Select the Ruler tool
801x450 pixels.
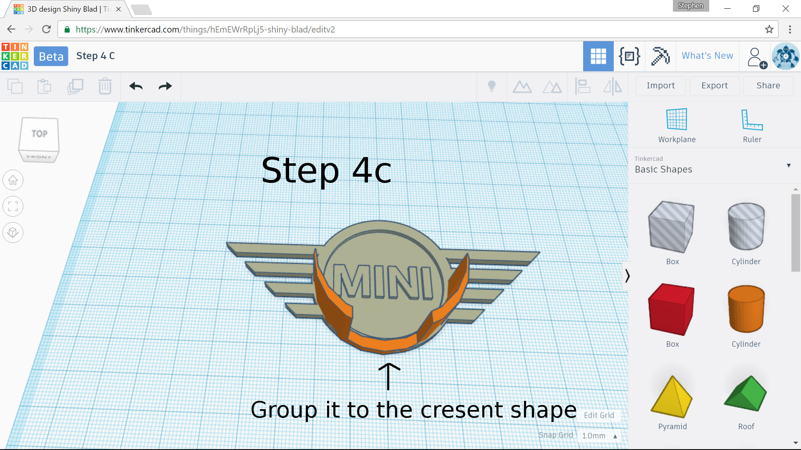[x=752, y=125]
